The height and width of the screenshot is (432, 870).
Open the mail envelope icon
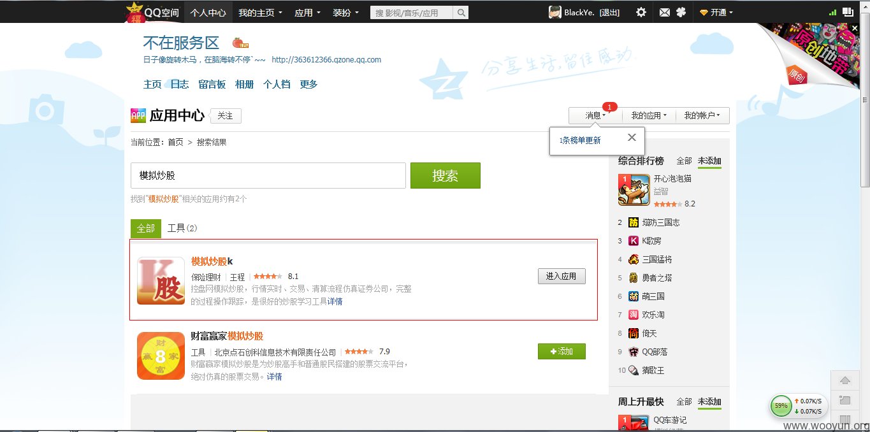coord(665,12)
